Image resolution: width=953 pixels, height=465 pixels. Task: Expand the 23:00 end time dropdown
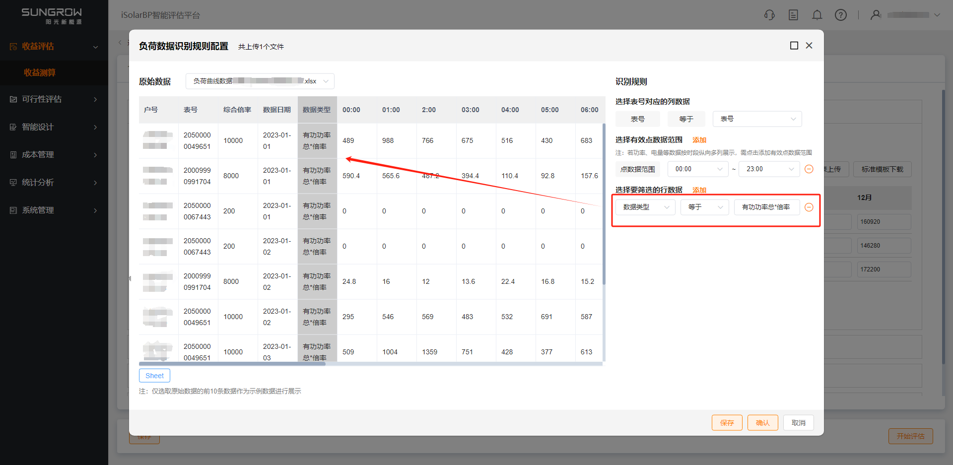click(769, 169)
